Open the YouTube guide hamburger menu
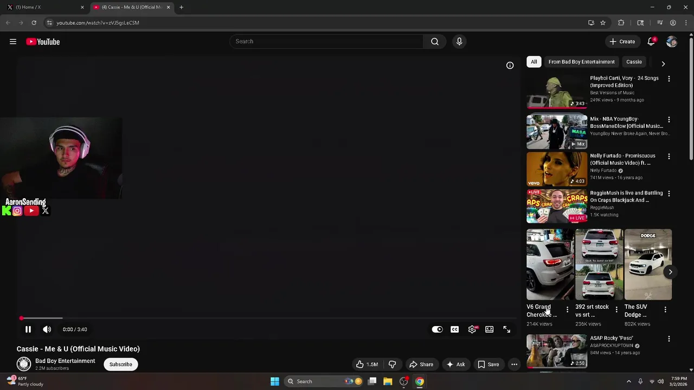This screenshot has width=694, height=390. pos(13,42)
